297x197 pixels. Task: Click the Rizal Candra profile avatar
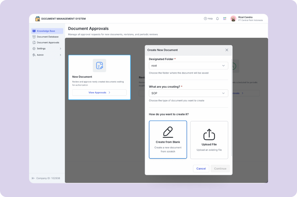pos(233,19)
